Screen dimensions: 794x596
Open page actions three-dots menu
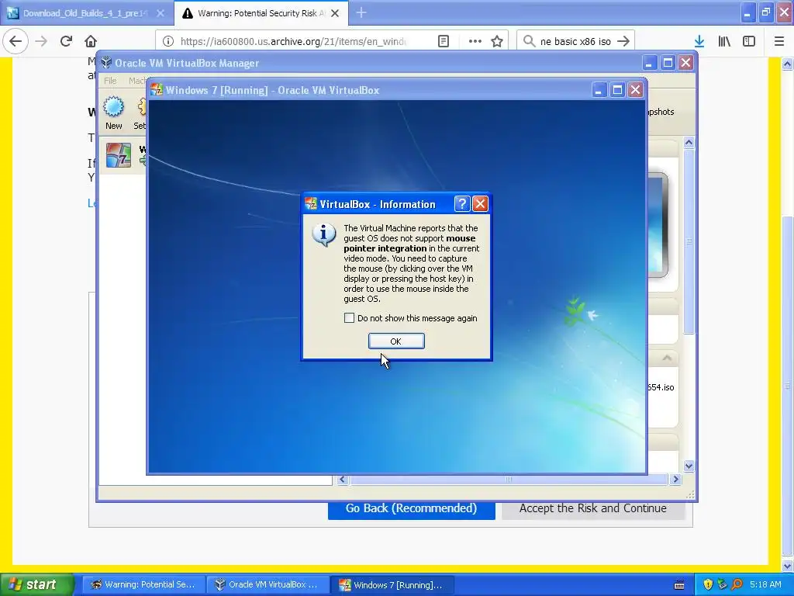(x=475, y=41)
